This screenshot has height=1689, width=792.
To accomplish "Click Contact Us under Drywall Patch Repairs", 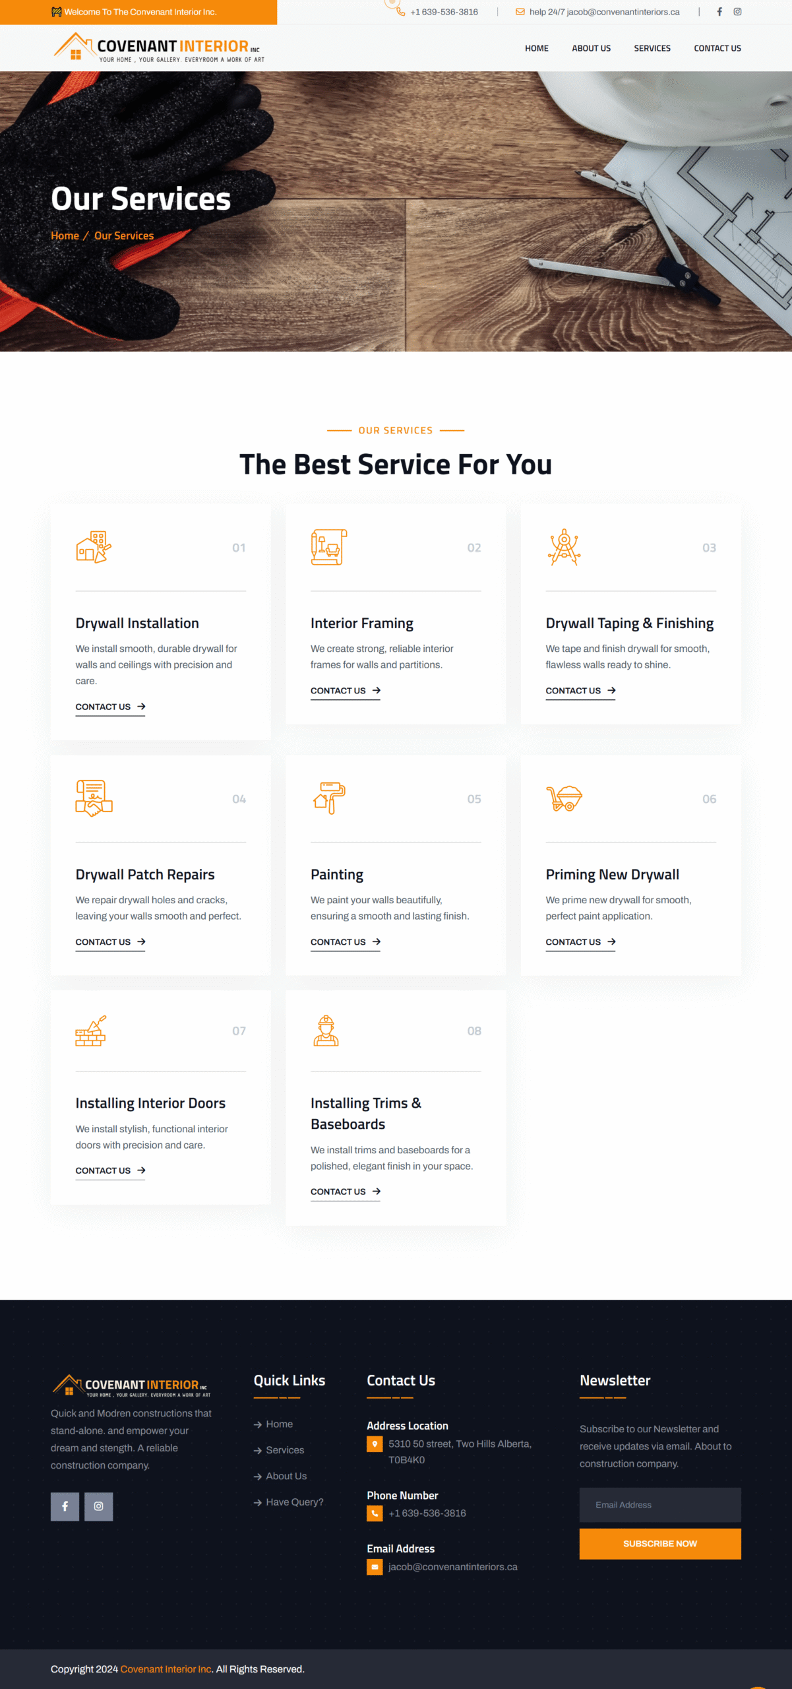I will [x=110, y=942].
